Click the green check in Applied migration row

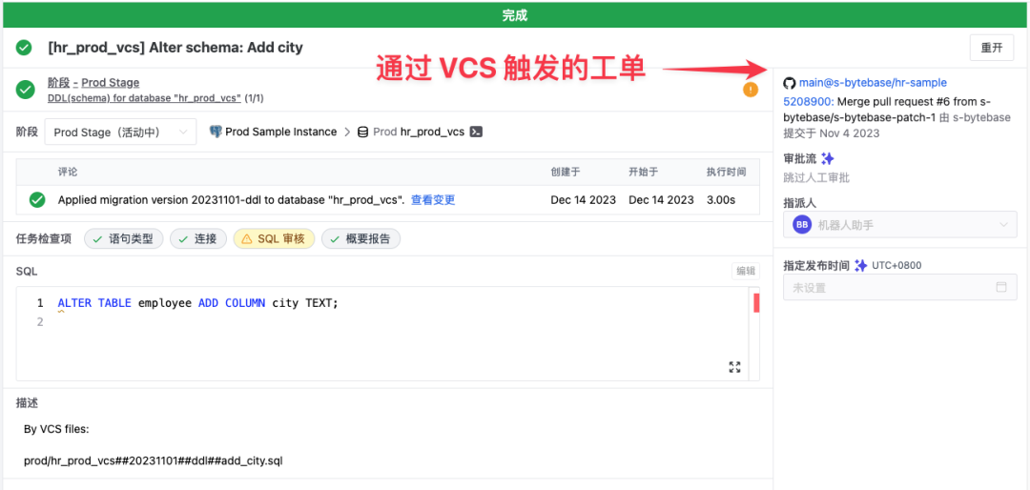point(37,200)
